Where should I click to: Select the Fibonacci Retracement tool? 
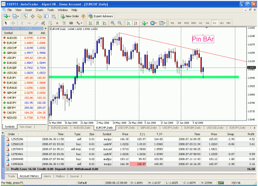coord(50,23)
